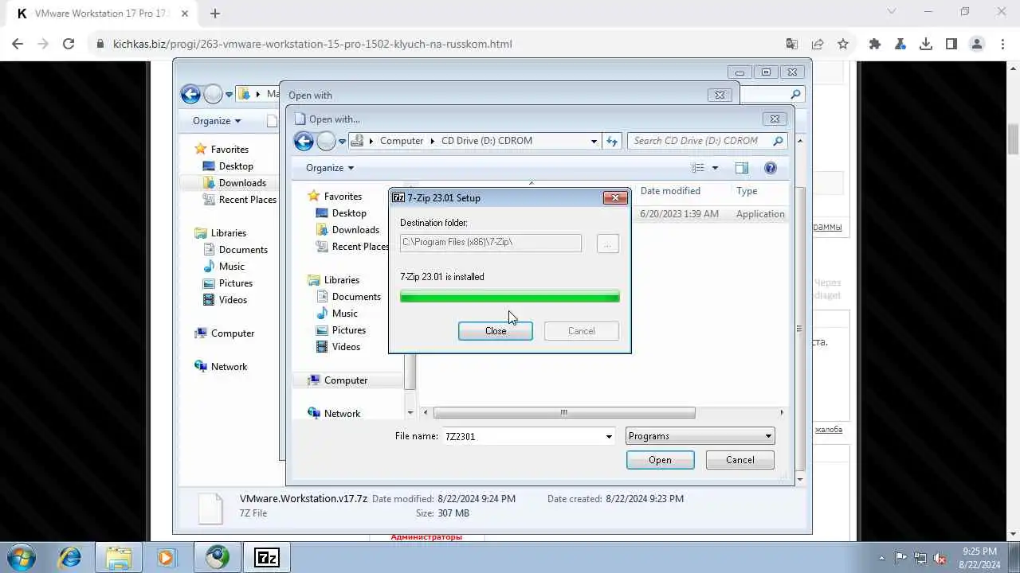
Task: Select Downloads in Open with... navigation pane
Action: coord(355,230)
